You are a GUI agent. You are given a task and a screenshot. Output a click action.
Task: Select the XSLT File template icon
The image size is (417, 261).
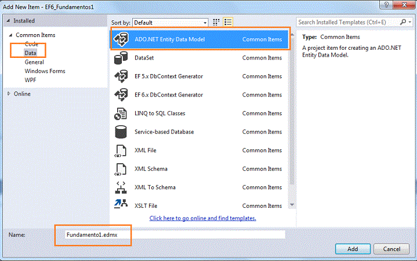(121, 204)
